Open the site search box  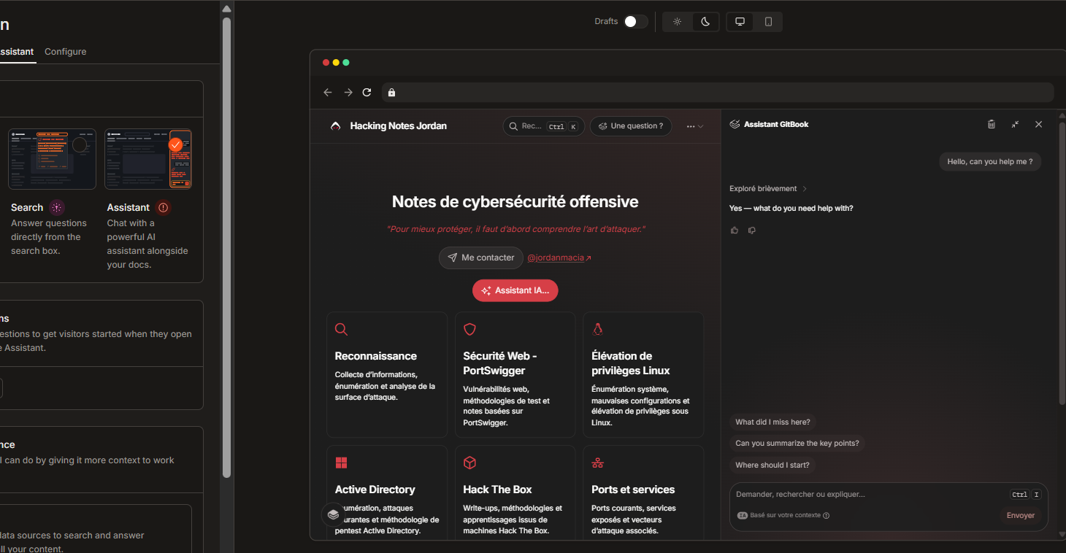point(543,126)
